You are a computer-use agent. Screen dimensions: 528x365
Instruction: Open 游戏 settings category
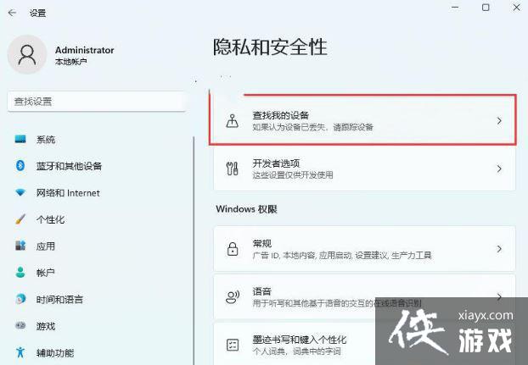46,326
